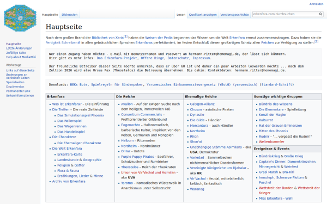Screen dimensions: 327x204
Task: Open Links auf diese Seite
Action: pos(20,70)
